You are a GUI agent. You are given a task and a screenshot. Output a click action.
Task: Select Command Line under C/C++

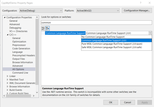coord(20,73)
